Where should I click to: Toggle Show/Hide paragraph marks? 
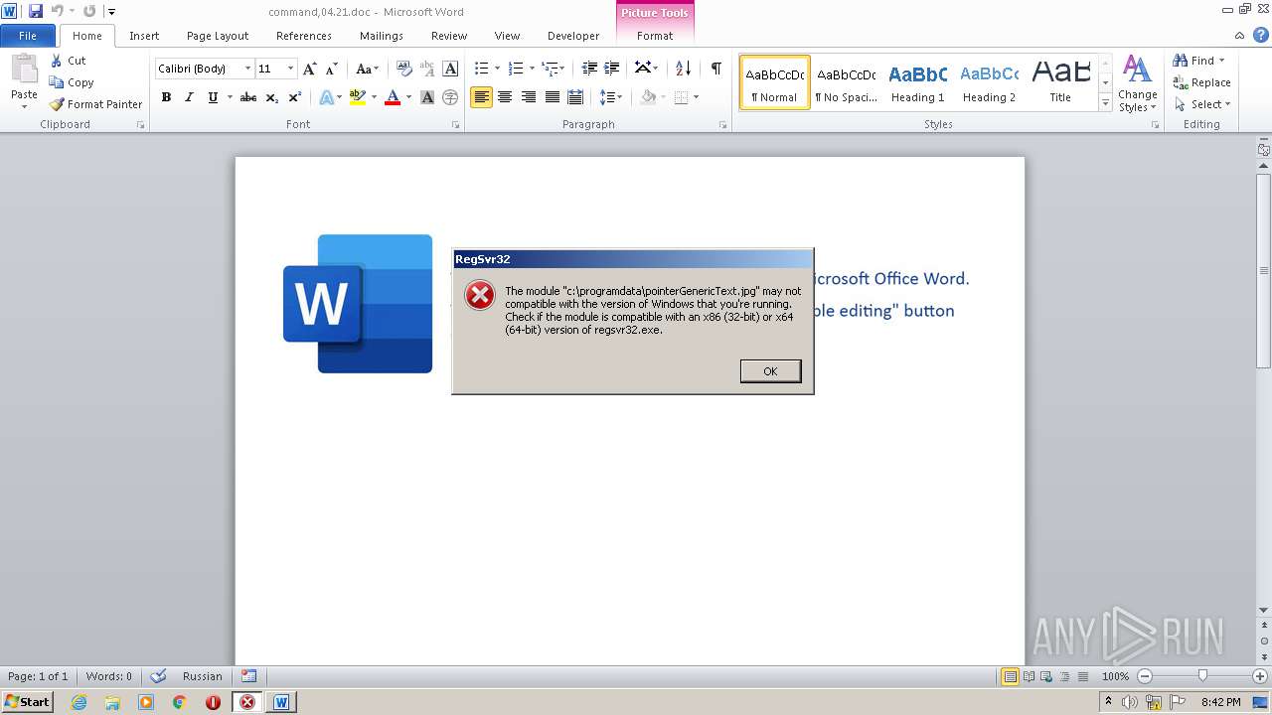(715, 69)
